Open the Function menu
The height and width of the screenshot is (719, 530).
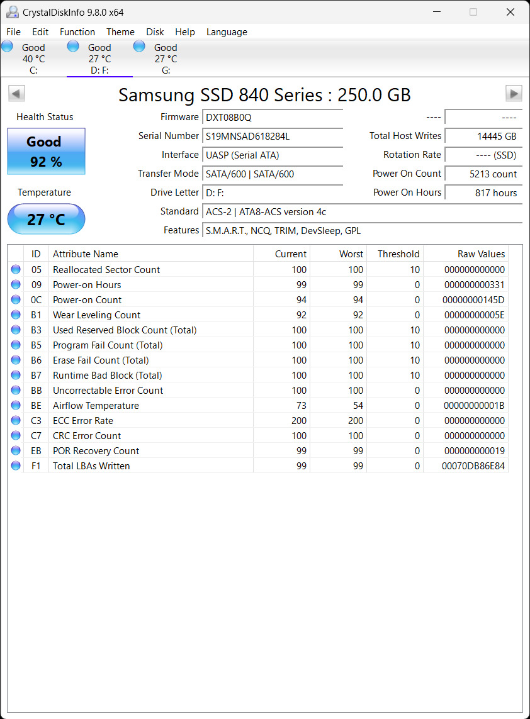[x=77, y=32]
